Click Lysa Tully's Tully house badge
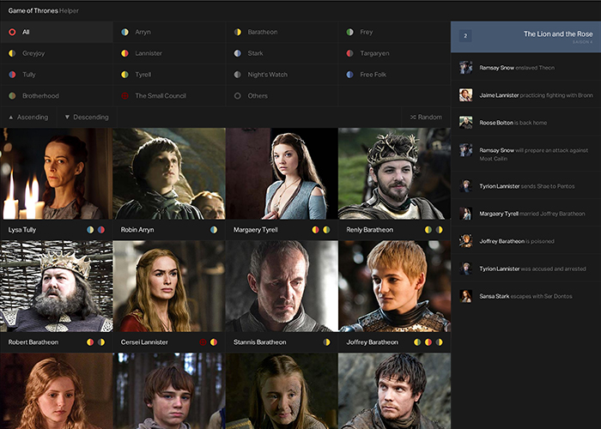This screenshot has height=429, width=601. 101,230
